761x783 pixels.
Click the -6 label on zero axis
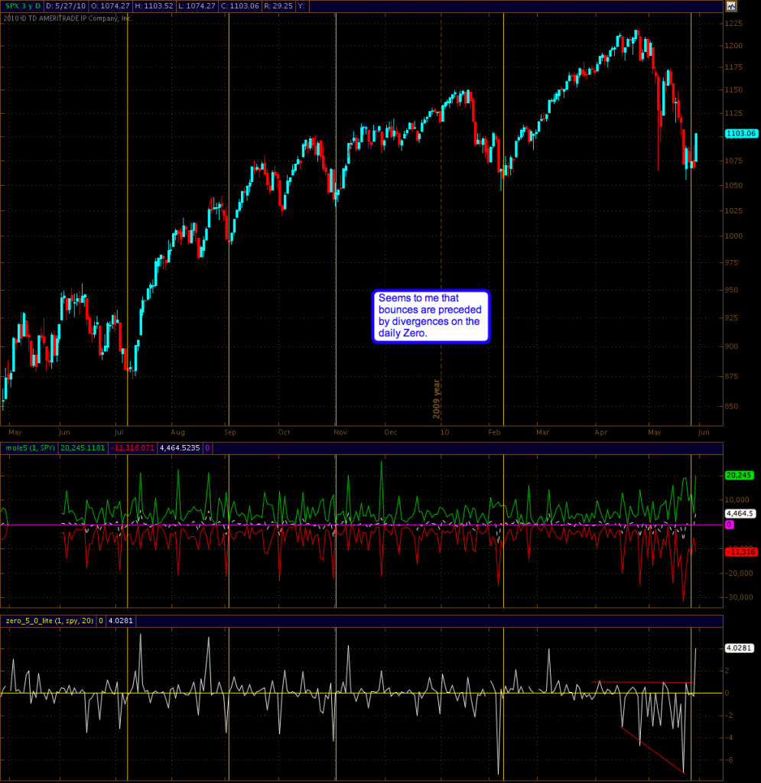pos(727,760)
